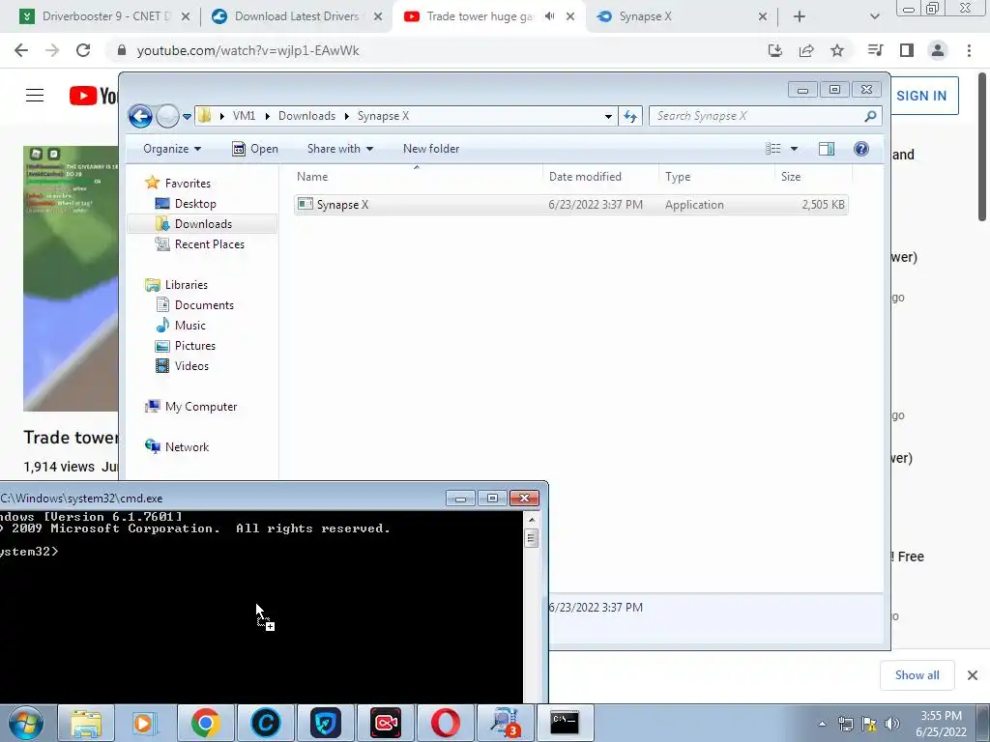Open the Documents library

(194, 305)
